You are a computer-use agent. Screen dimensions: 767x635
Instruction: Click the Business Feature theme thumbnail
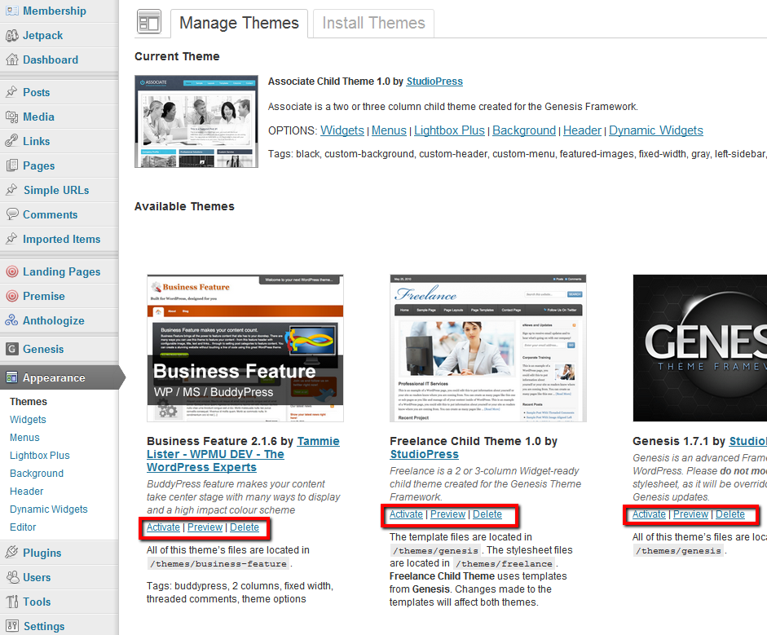[x=245, y=348]
